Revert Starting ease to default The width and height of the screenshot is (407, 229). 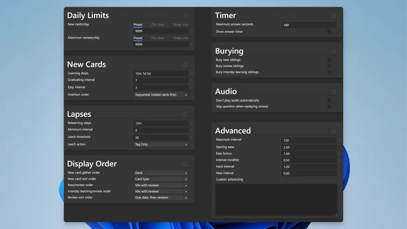pos(339,147)
